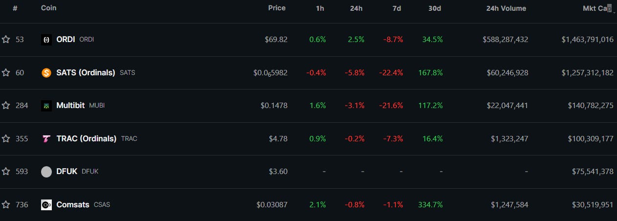This screenshot has height=221, width=617.
Task: Sort by Mkt Cap column header
Action: click(x=596, y=8)
